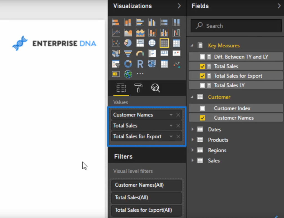The image size is (284, 218).
Task: Select the Stacked bar chart visual
Action: point(116,23)
